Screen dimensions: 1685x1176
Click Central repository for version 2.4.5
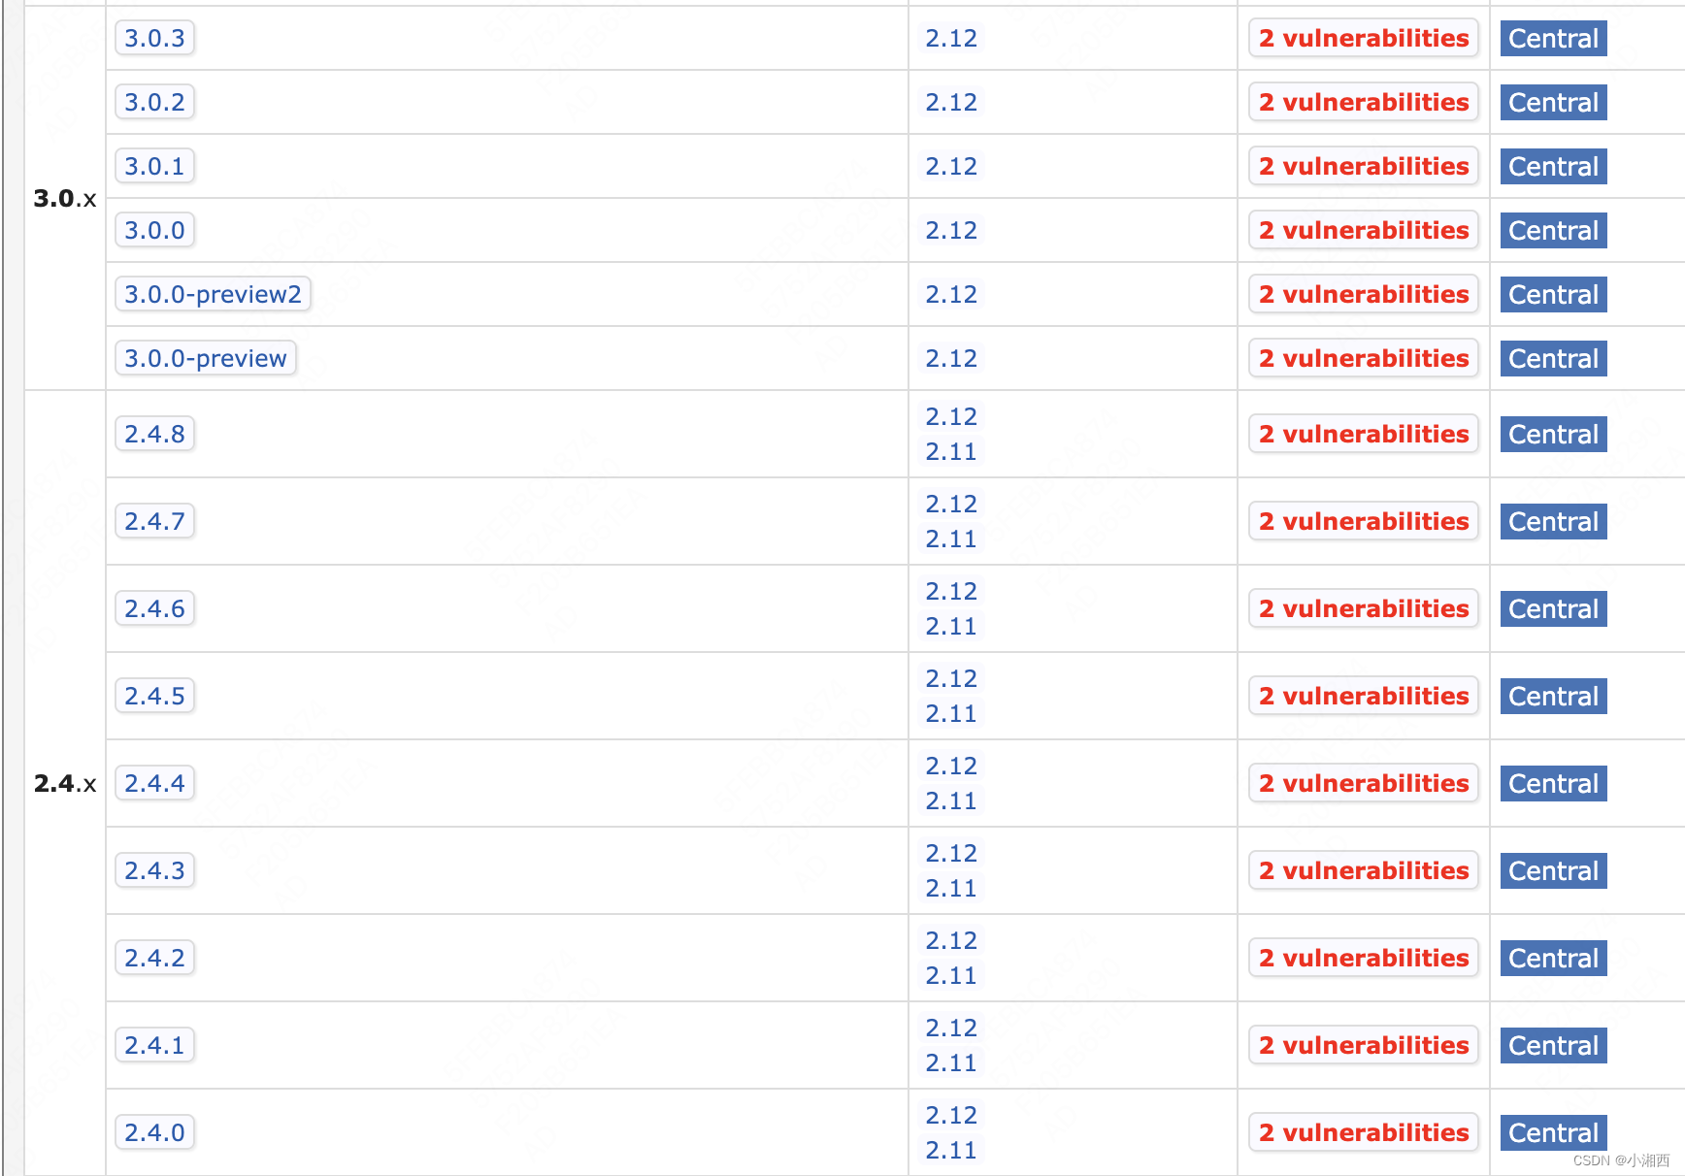(x=1553, y=696)
